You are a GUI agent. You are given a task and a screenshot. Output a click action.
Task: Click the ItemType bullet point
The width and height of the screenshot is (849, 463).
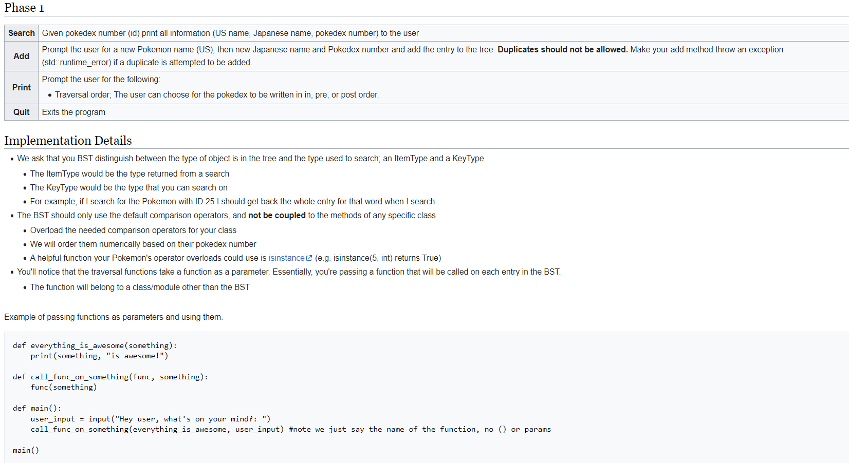pyautogui.click(x=130, y=173)
